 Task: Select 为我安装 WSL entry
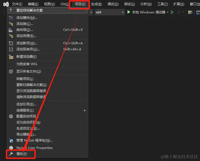(48, 64)
